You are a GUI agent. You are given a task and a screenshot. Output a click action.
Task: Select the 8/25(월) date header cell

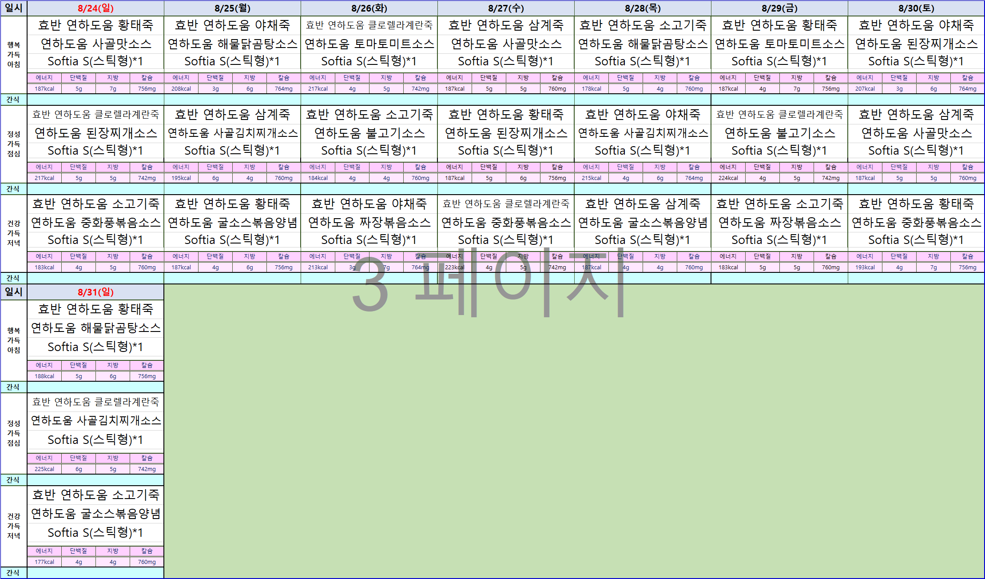click(232, 8)
